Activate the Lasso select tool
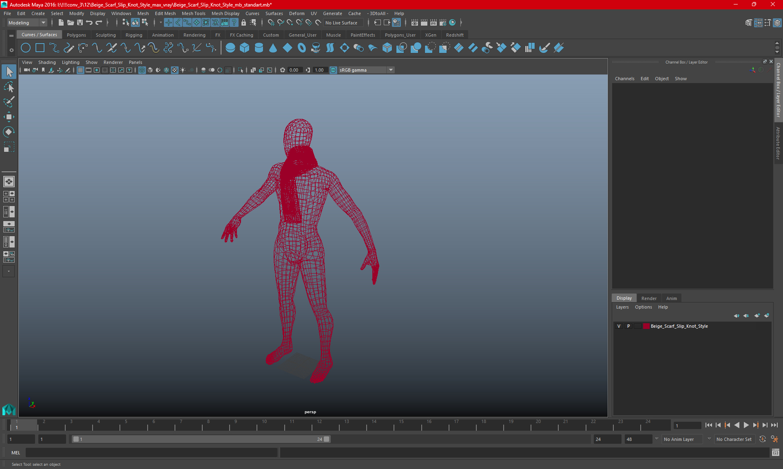783x469 pixels. click(x=9, y=87)
